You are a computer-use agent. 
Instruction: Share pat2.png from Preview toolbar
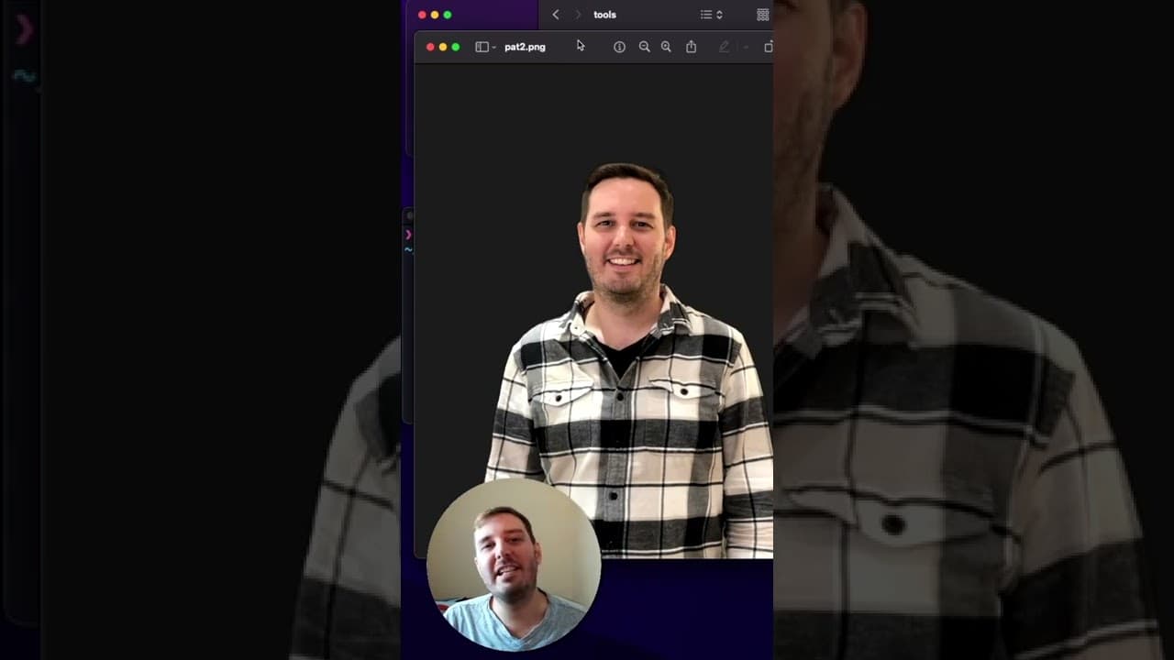click(x=691, y=47)
